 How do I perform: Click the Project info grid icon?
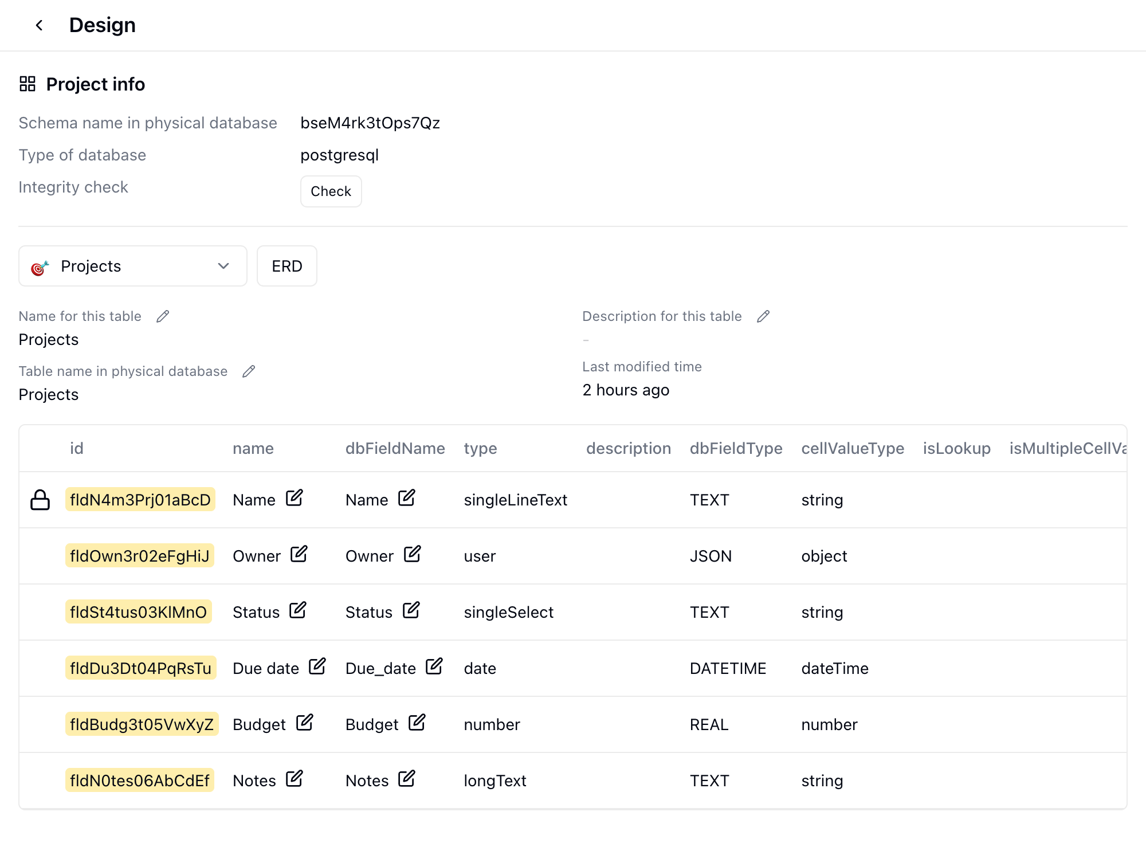(x=28, y=84)
